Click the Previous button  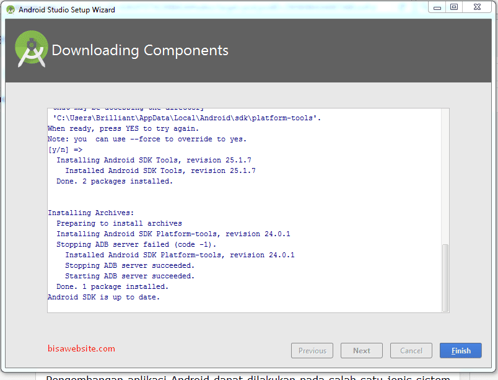[x=312, y=350]
